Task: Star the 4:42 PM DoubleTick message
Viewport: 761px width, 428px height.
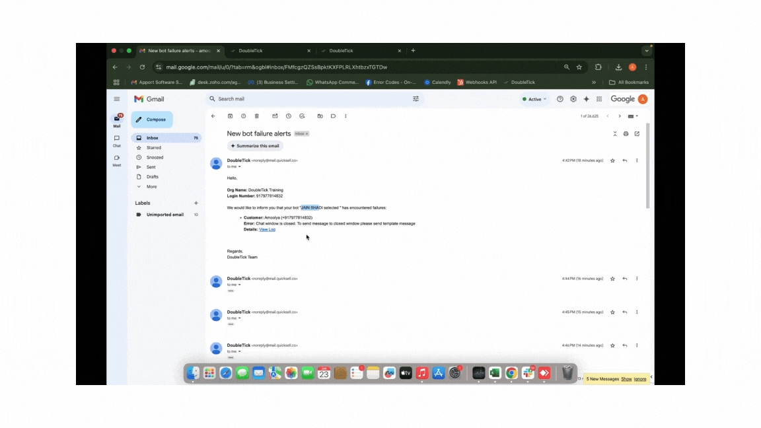Action: (x=612, y=160)
